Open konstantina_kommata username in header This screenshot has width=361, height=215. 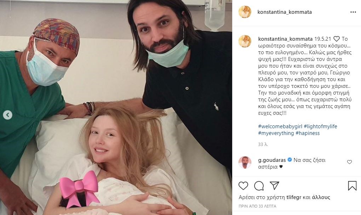(284, 12)
